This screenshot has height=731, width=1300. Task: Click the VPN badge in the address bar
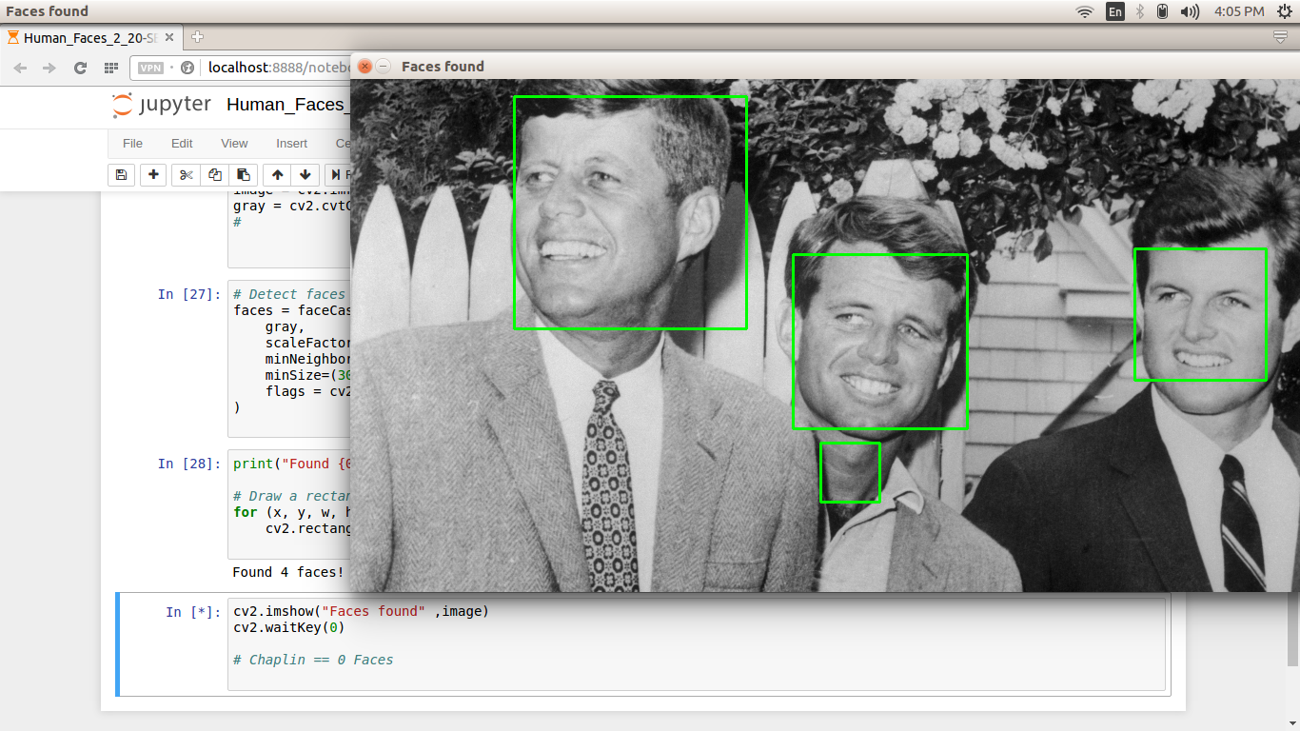pos(150,68)
